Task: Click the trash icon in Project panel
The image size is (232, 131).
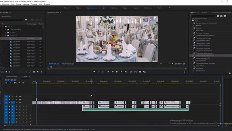Action: coord(42,72)
